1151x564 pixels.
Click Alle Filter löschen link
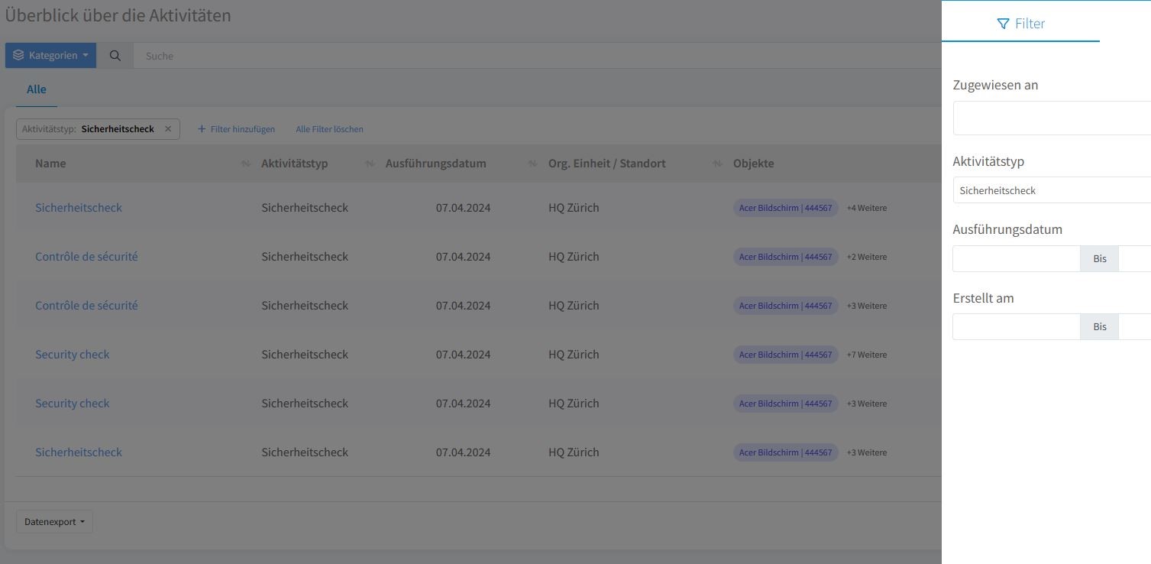pos(329,129)
